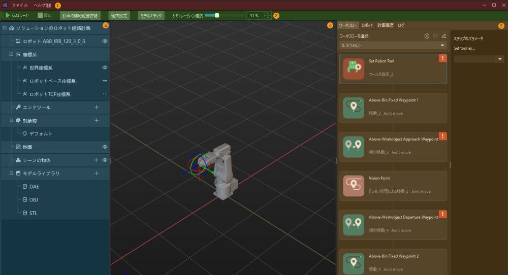Increase simulation speed with up stepper
Image resolution: width=508 pixels, height=275 pixels.
(x=268, y=14)
